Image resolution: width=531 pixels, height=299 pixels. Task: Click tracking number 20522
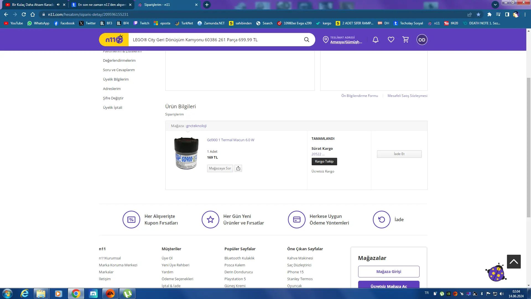pos(318,154)
